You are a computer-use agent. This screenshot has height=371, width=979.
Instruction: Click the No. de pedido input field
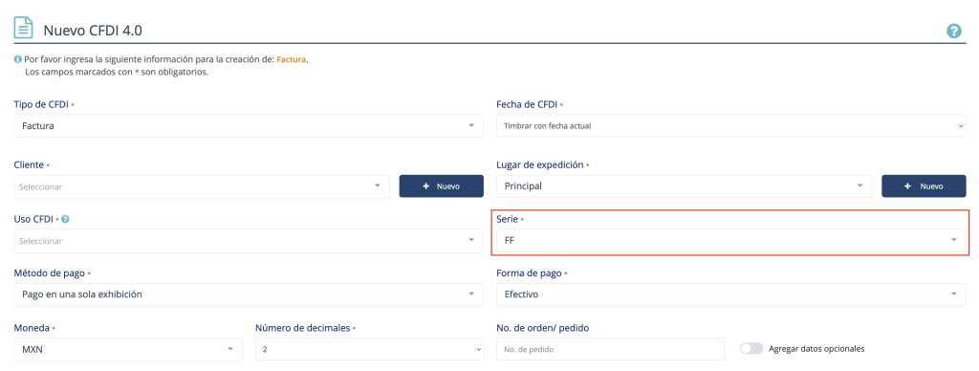pyautogui.click(x=611, y=349)
